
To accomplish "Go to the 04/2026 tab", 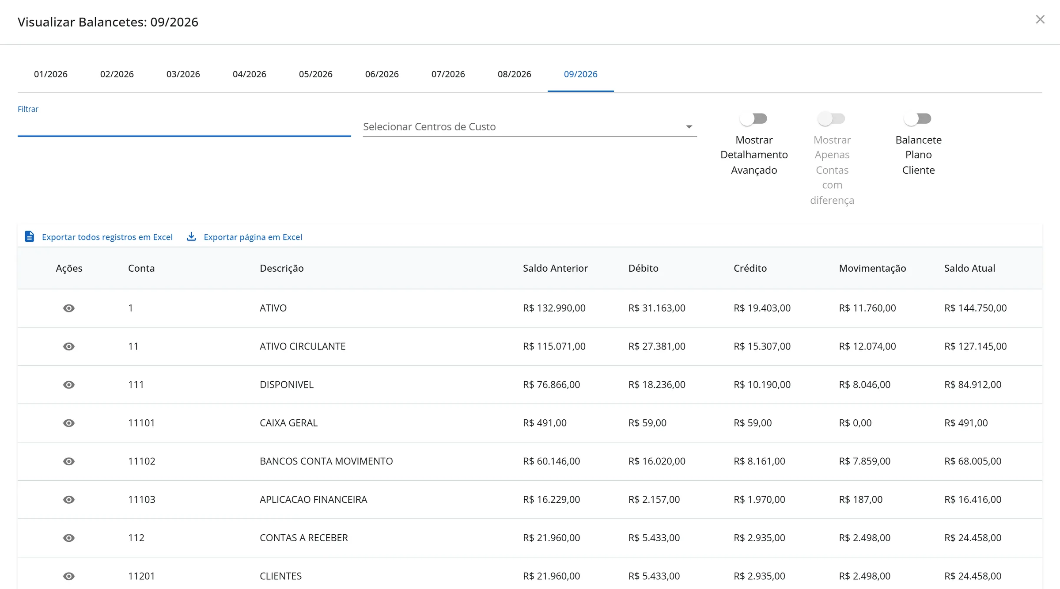I will [250, 74].
